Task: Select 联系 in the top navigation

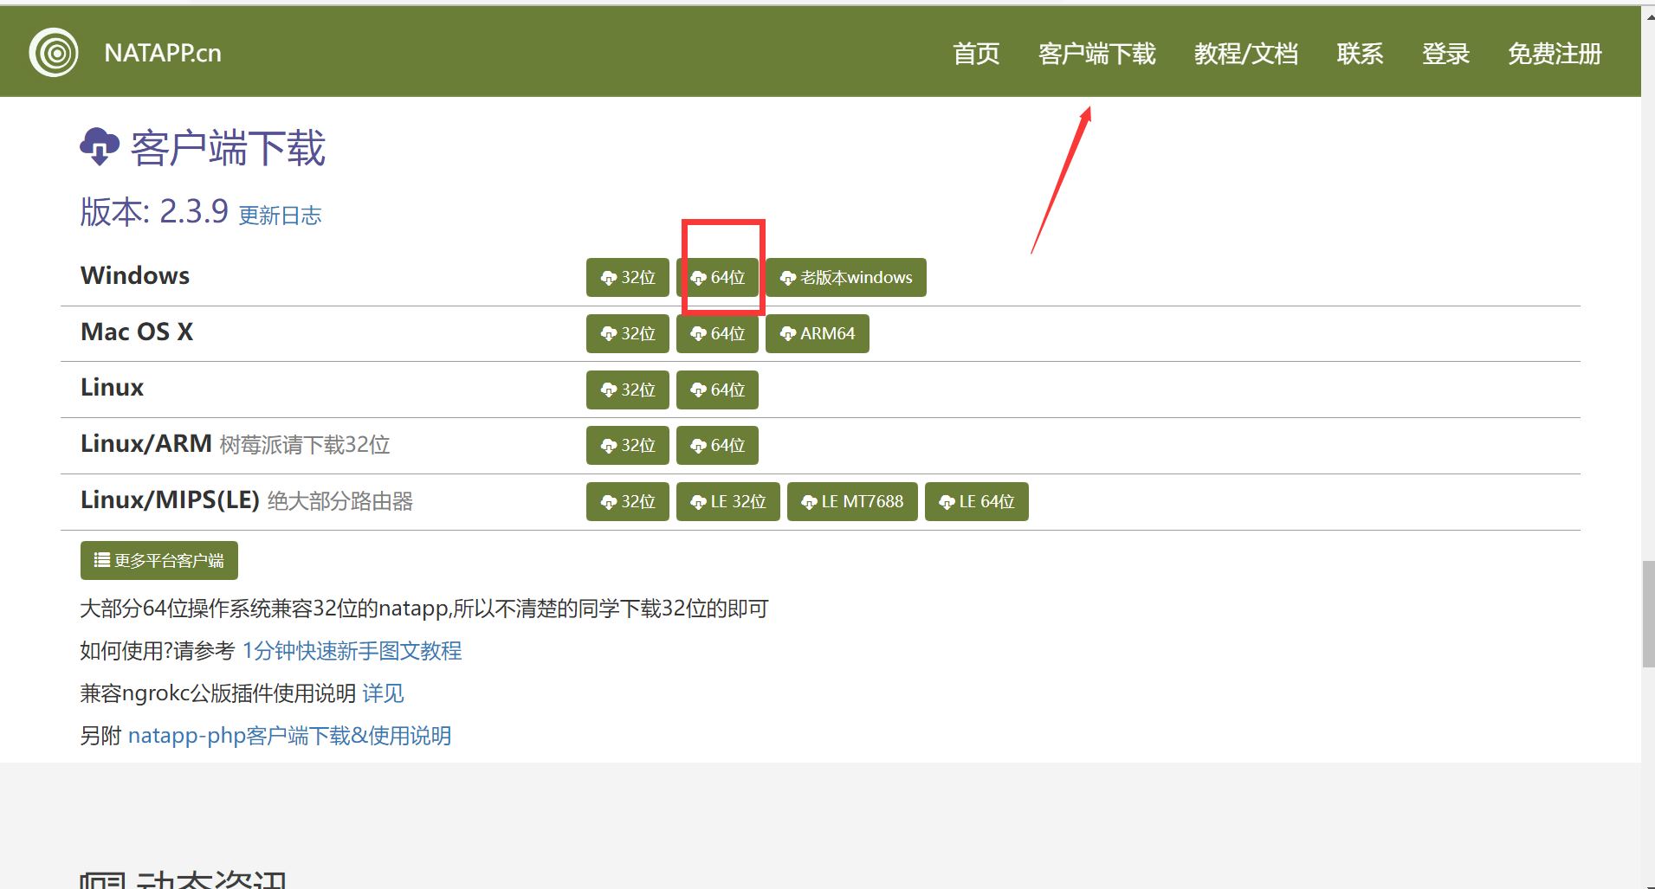Action: (1360, 54)
